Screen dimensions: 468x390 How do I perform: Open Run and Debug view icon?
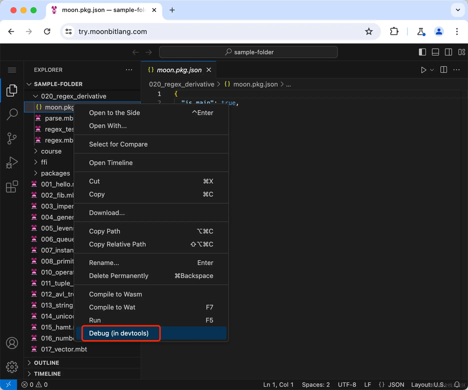click(x=12, y=162)
